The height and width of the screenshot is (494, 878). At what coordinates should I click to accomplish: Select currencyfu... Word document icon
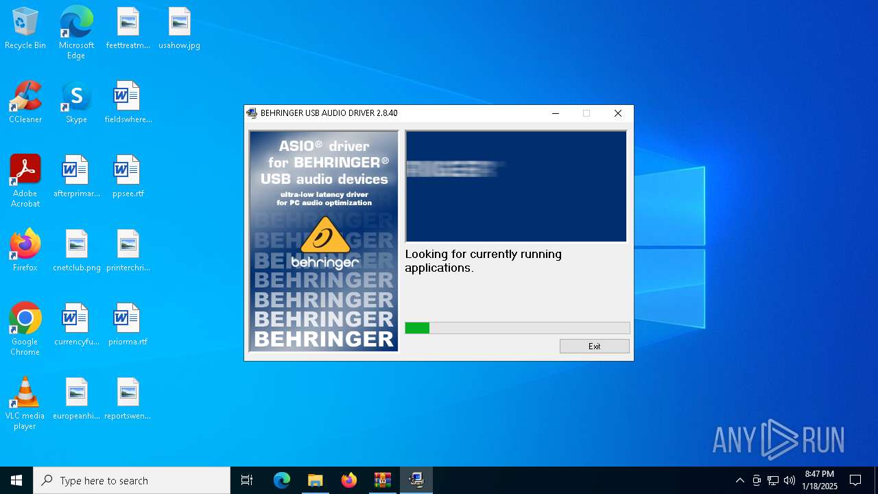tap(76, 325)
